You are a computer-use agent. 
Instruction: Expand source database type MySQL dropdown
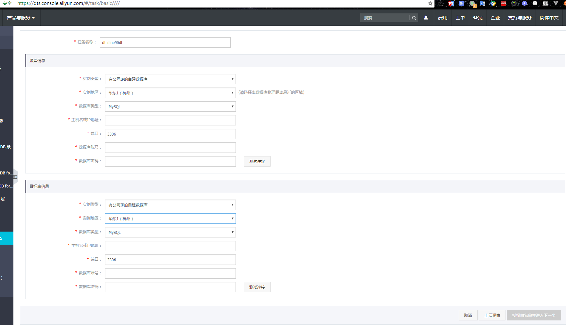tap(170, 106)
